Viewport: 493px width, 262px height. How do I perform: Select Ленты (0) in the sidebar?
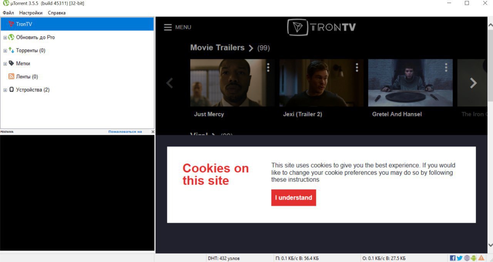pyautogui.click(x=27, y=77)
